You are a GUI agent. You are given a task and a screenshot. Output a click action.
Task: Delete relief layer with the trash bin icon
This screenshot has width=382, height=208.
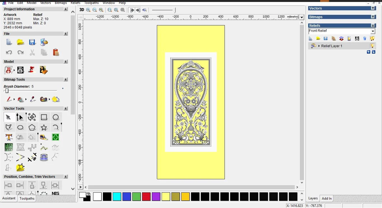pos(365,39)
